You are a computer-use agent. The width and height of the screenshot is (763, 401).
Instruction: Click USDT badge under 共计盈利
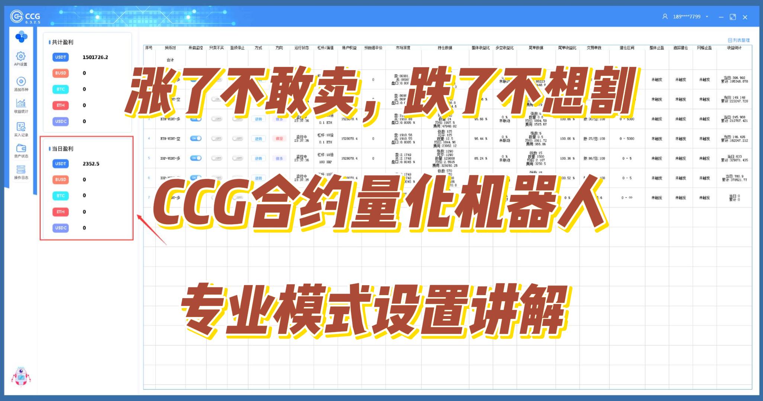(x=61, y=57)
